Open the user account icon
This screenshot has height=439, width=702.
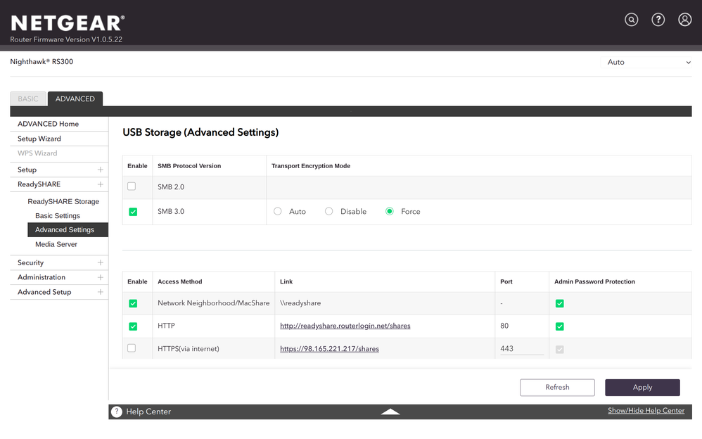[684, 20]
